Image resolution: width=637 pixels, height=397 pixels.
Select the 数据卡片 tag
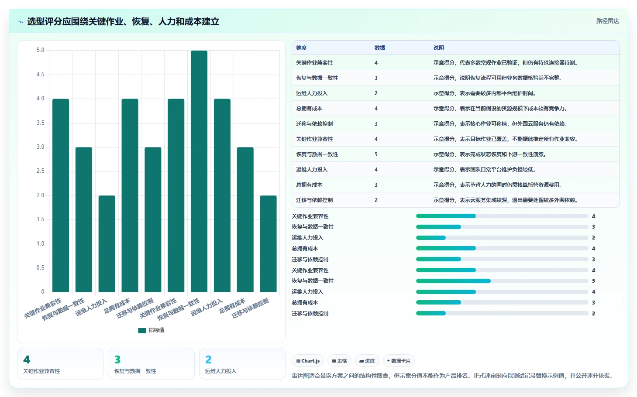(x=399, y=361)
